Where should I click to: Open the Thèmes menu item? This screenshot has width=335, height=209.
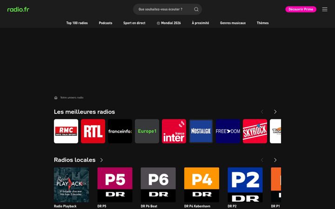(x=262, y=23)
